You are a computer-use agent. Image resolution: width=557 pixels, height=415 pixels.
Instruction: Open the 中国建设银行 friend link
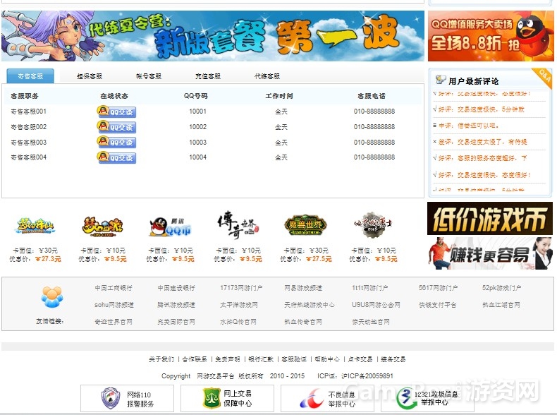176,288
